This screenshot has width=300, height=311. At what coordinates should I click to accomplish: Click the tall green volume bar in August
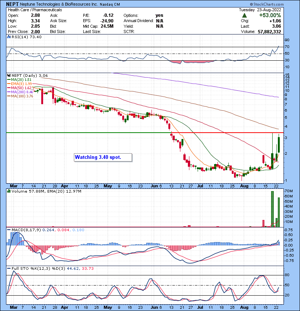pos(272,208)
